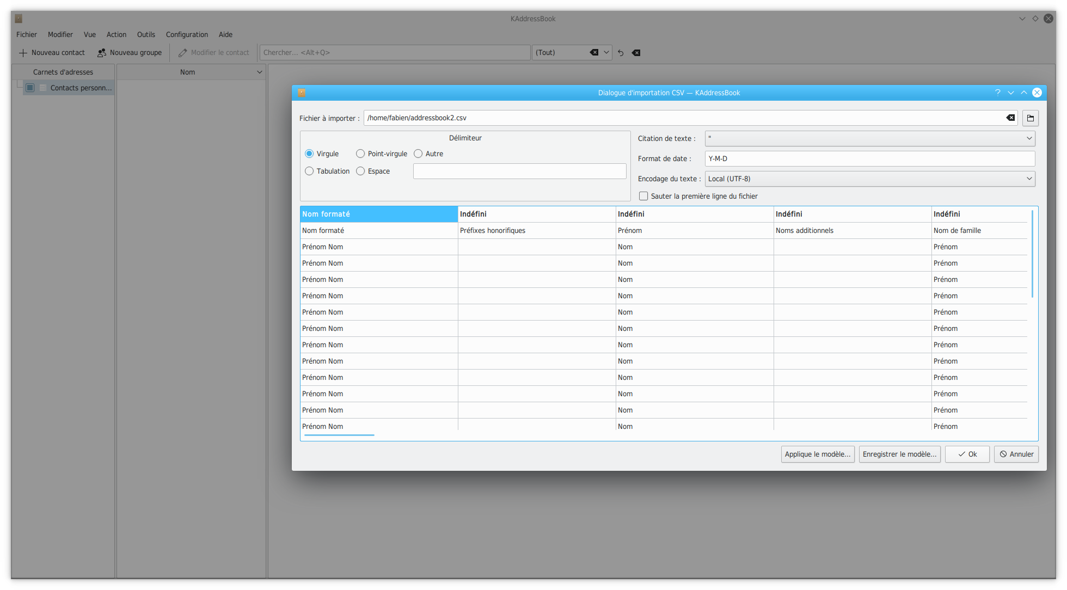This screenshot has width=1067, height=590.
Task: Click the clear icon at toolbar end
Action: pos(636,53)
